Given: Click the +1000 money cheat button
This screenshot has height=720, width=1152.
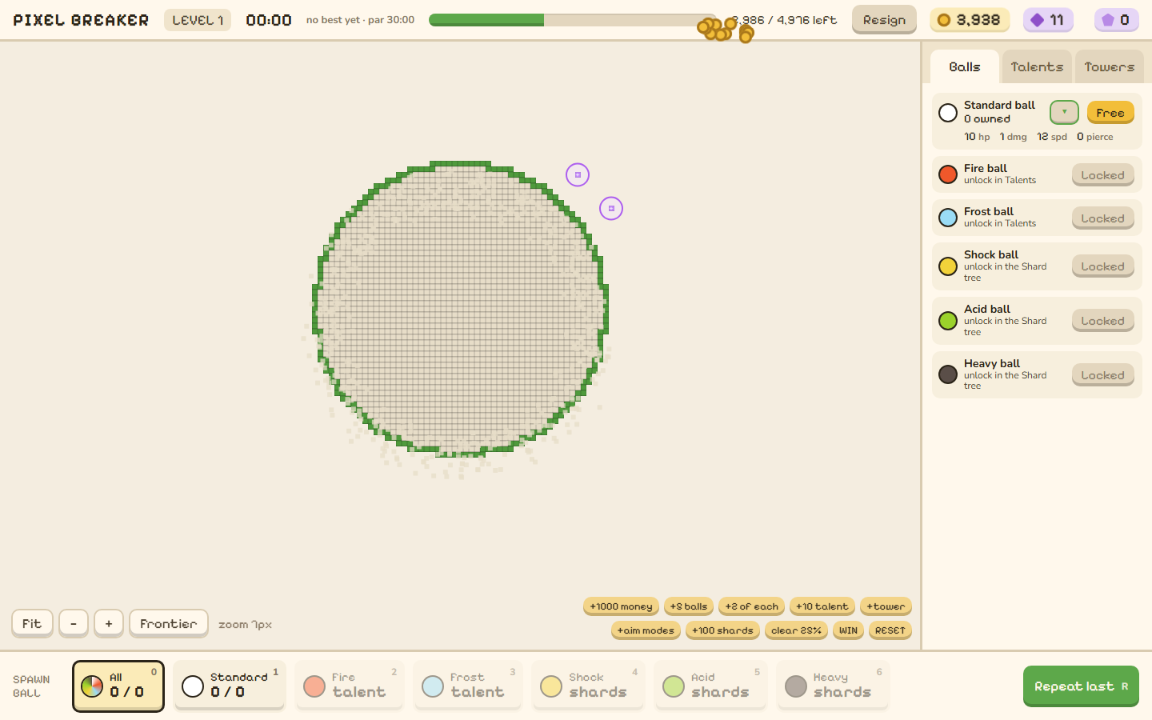Looking at the screenshot, I should click(621, 606).
